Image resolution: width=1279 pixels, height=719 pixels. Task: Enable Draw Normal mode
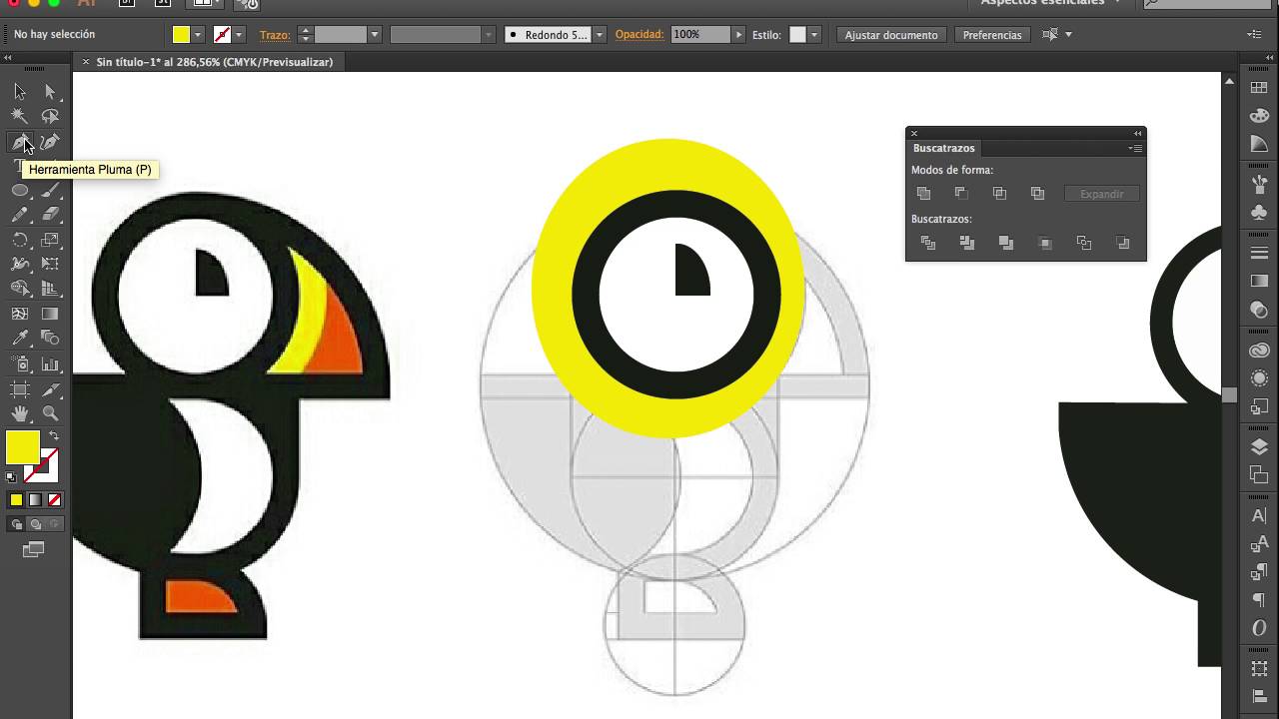point(17,524)
